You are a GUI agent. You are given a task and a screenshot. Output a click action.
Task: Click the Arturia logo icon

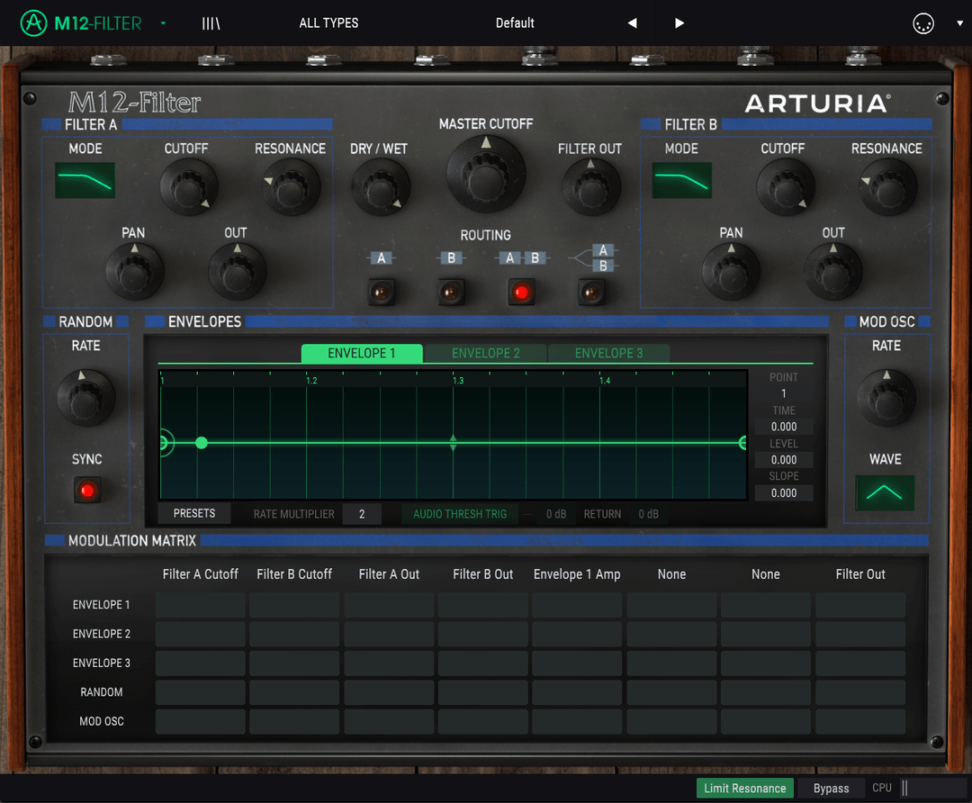click(33, 23)
